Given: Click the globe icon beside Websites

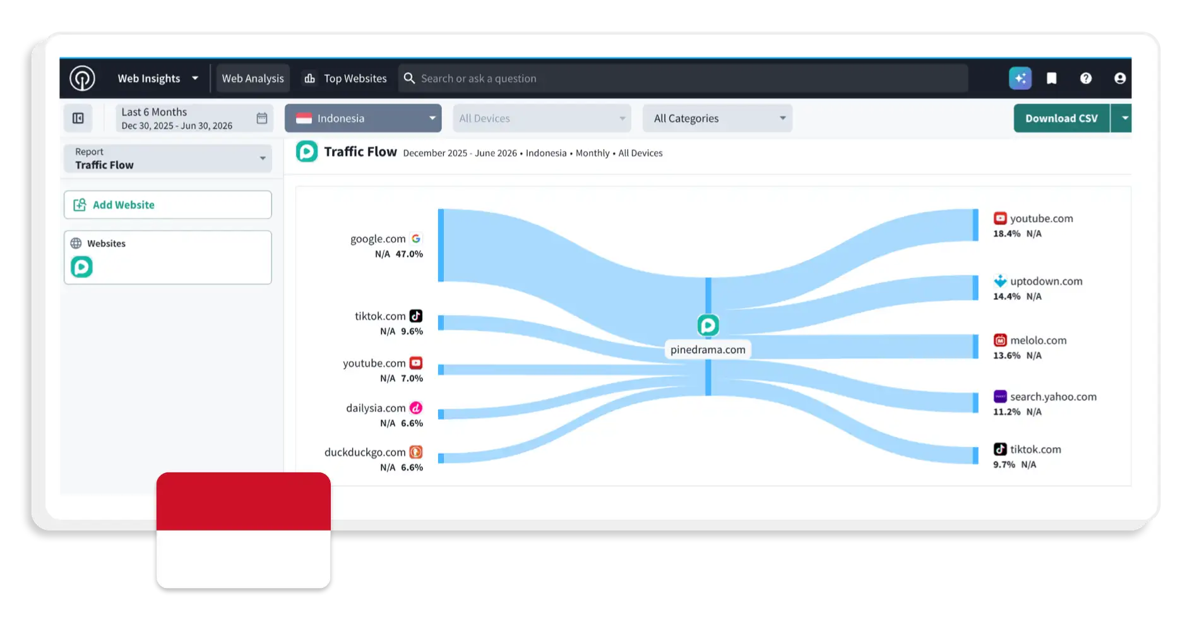Looking at the screenshot, I should point(76,243).
